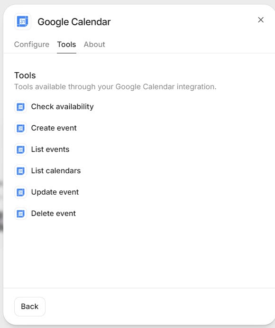
Task: Click the Tools available through integration description
Action: 115,86
